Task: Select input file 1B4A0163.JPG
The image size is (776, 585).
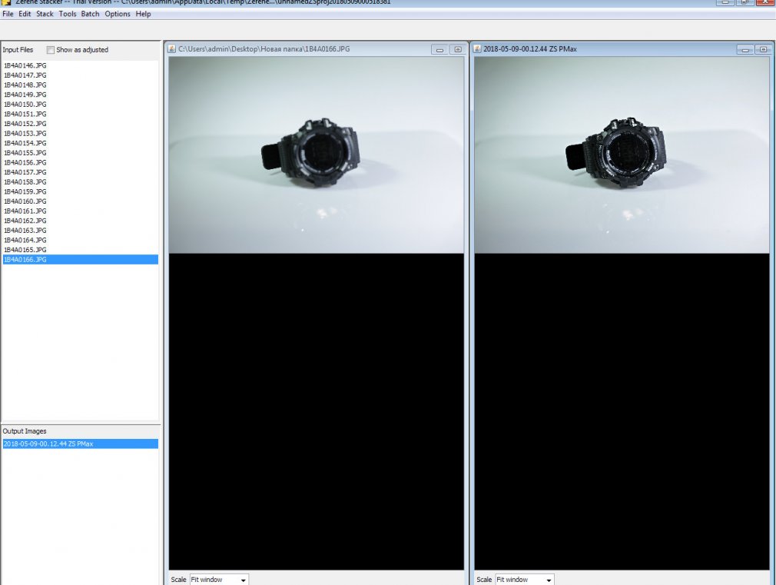Action: point(80,231)
